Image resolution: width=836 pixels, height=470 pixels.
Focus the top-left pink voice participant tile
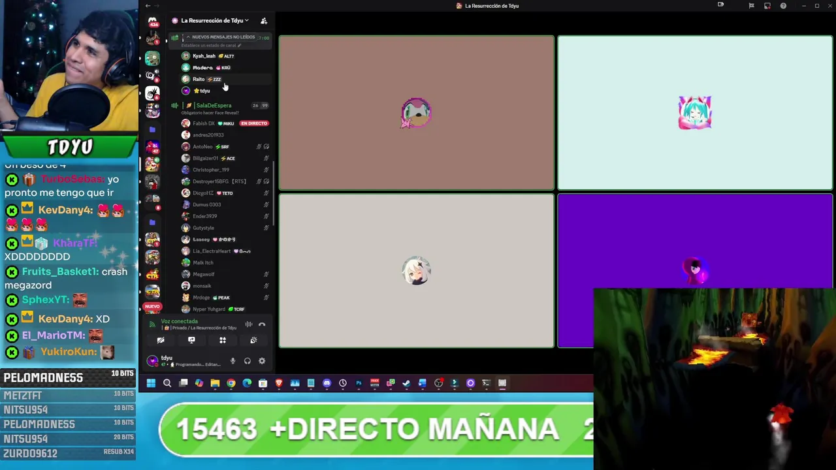(417, 113)
